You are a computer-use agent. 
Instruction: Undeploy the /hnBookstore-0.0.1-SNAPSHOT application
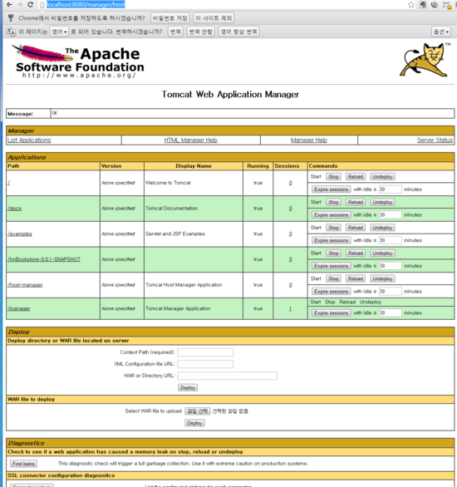point(382,253)
